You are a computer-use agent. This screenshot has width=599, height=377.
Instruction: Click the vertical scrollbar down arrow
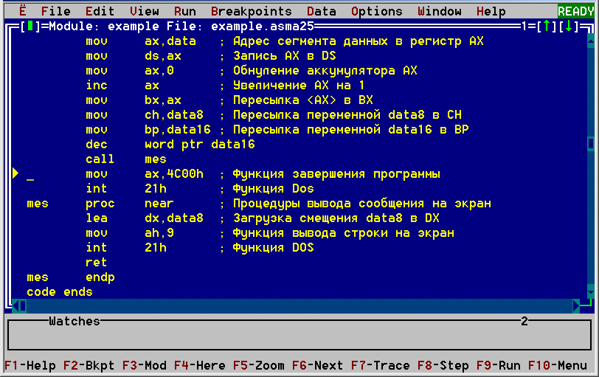[x=591, y=291]
